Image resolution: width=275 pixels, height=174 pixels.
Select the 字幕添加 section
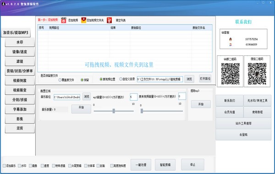20,109
